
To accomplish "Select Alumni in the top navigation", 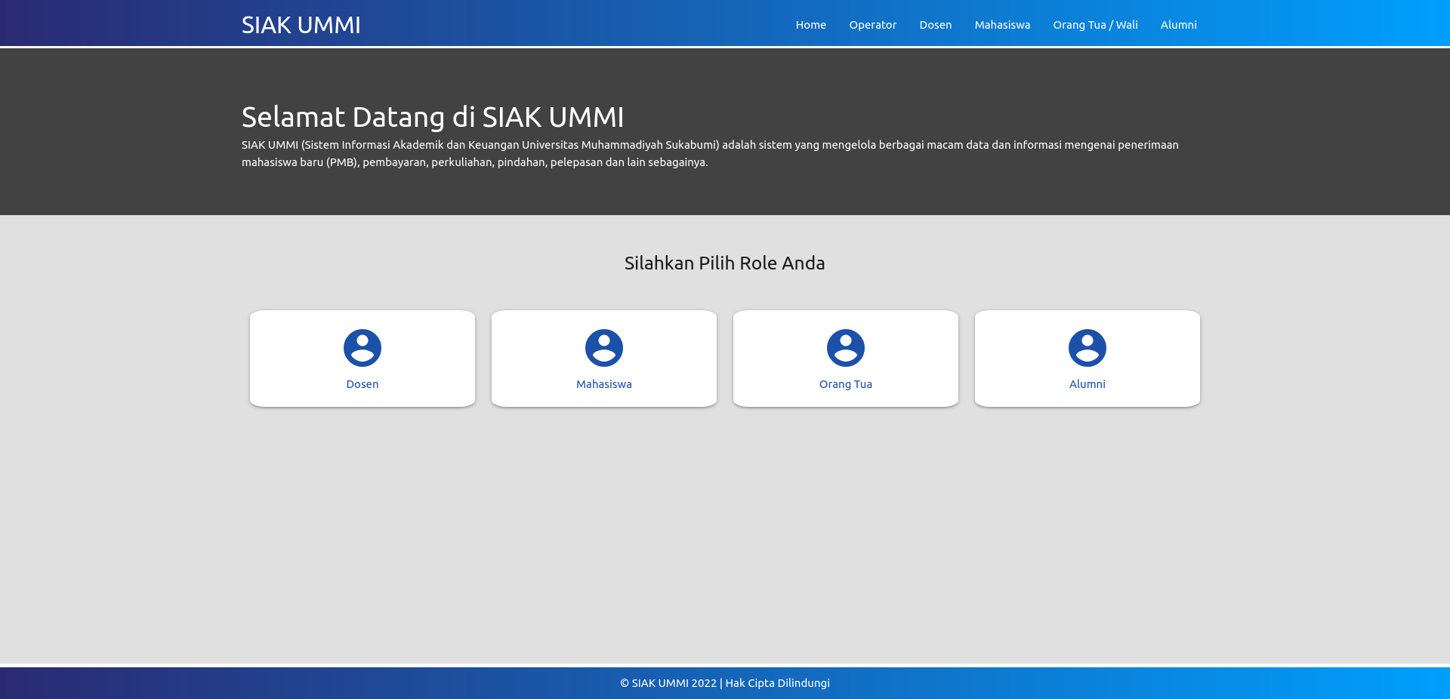I will pos(1178,25).
